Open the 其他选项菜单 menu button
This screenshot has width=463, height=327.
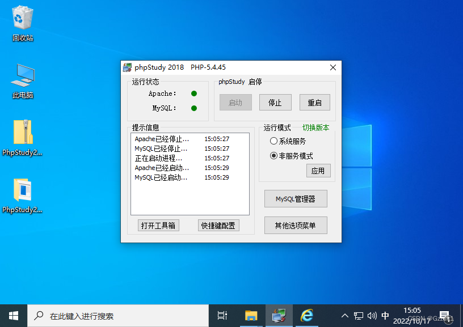tap(296, 226)
